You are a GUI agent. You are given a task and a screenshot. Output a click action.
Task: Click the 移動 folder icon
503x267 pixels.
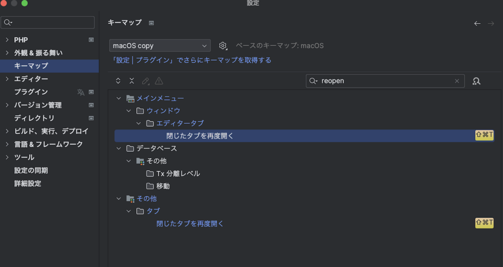pos(150,186)
